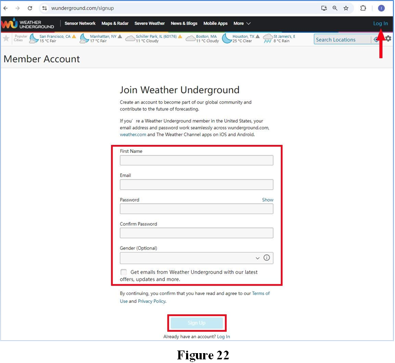Bookmark this page with the star icon
The height and width of the screenshot is (363, 395).
[346, 8]
